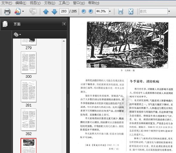Viewport: 176px width, 153px height.
Task: Click the heading 冬季暴寒，谨防疾病
Action: pyautogui.click(x=144, y=81)
